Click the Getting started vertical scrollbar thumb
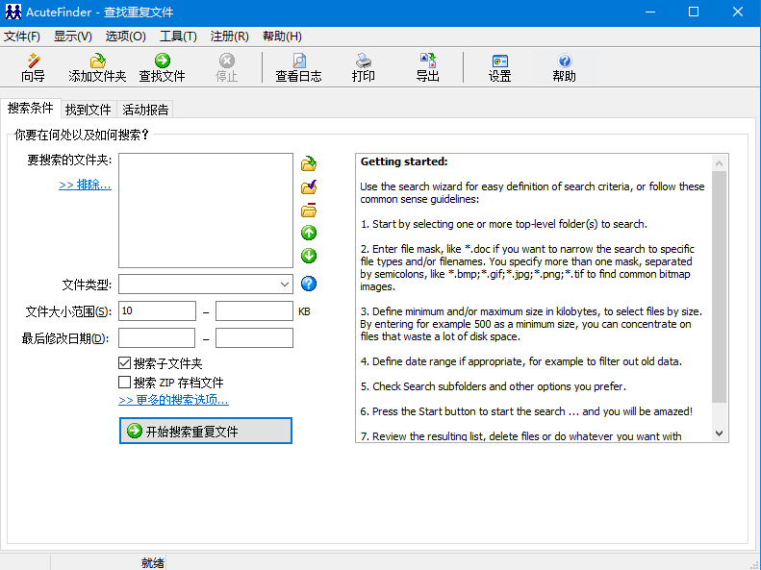The width and height of the screenshot is (761, 570). click(720, 286)
